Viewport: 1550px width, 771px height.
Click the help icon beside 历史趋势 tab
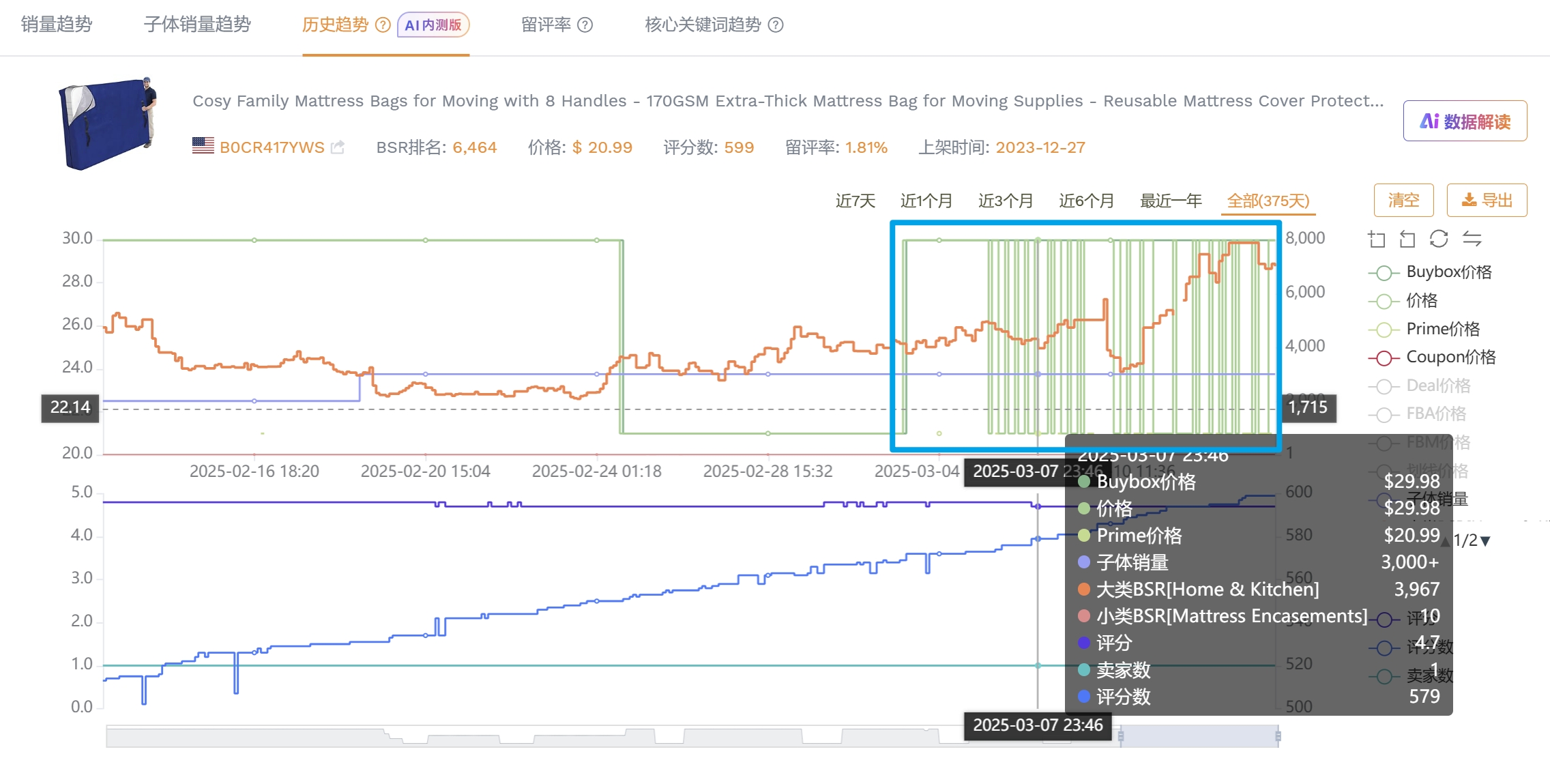[x=383, y=25]
